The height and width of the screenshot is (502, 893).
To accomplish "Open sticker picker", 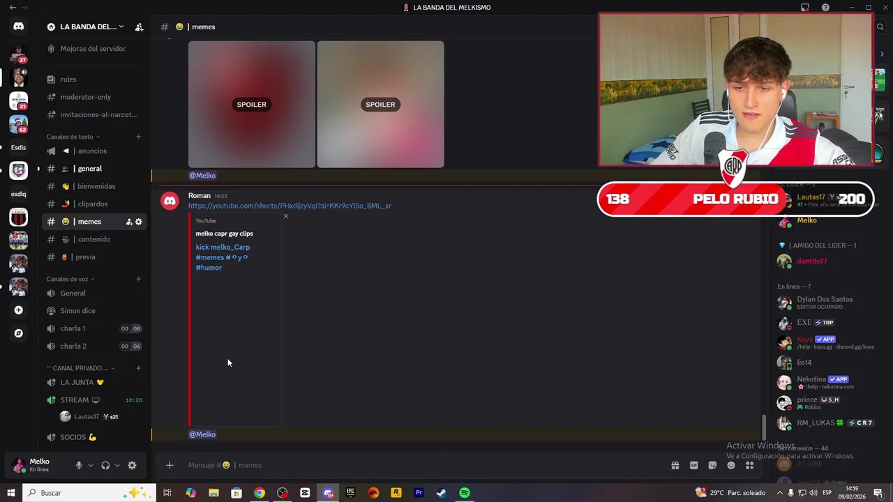I will coord(712,465).
